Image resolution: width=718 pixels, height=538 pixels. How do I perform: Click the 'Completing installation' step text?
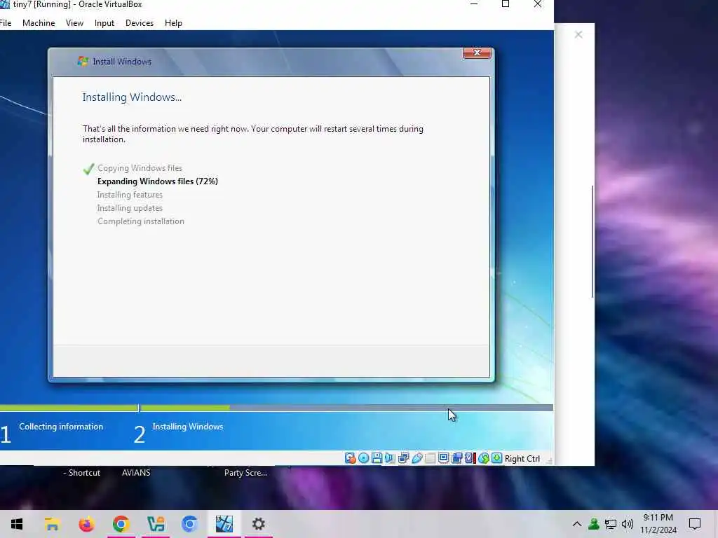point(140,221)
